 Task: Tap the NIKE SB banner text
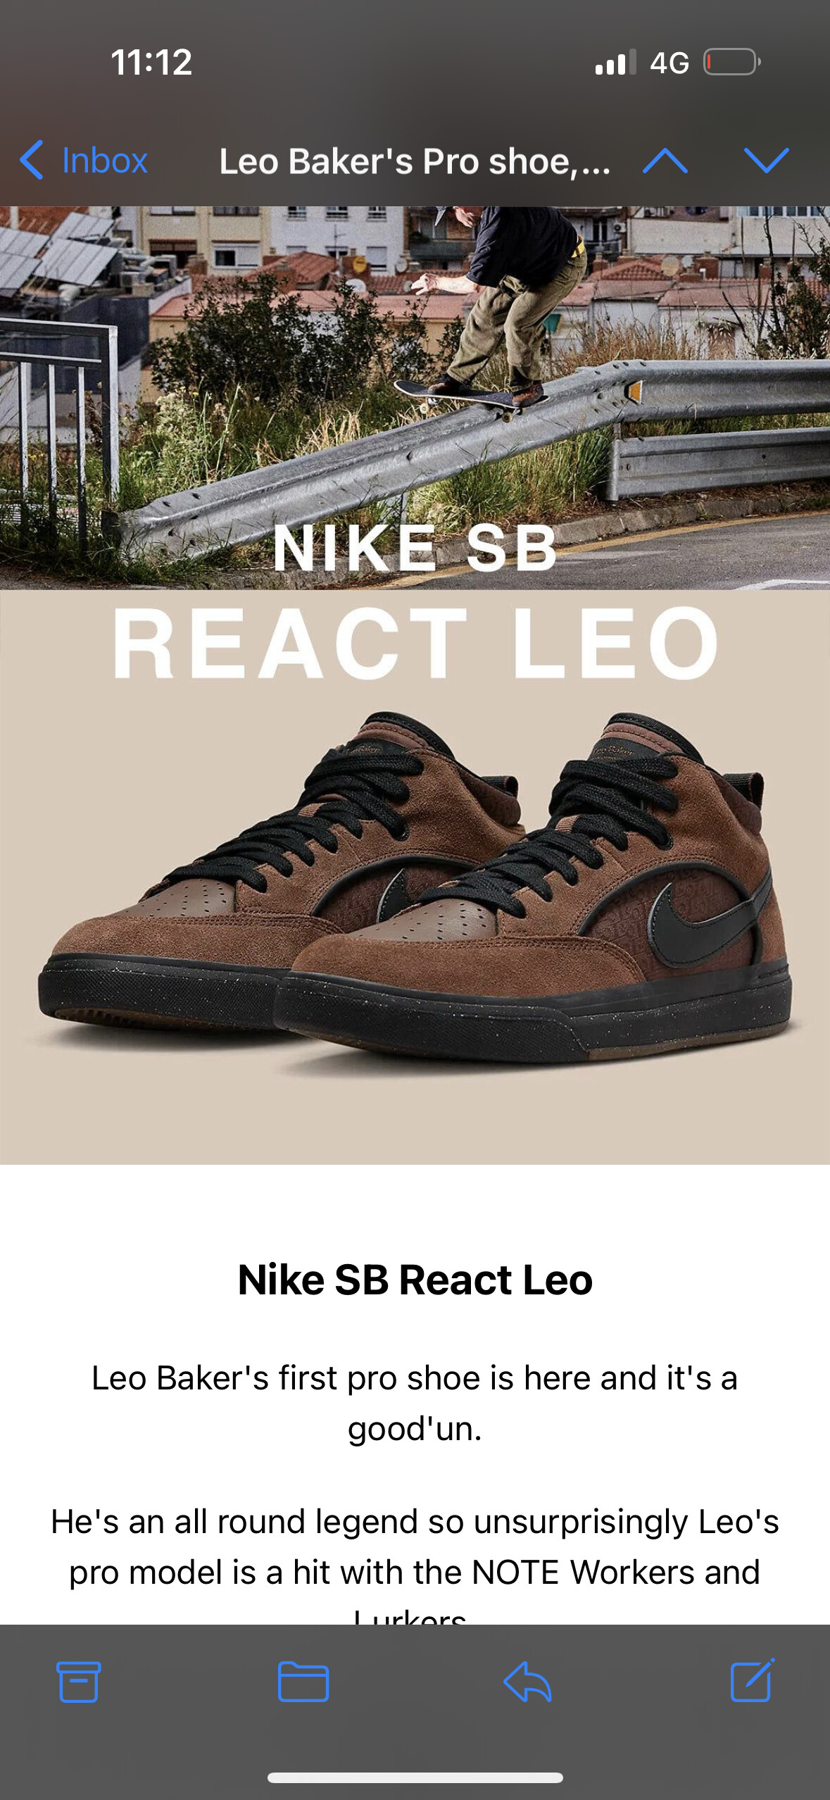[415, 547]
